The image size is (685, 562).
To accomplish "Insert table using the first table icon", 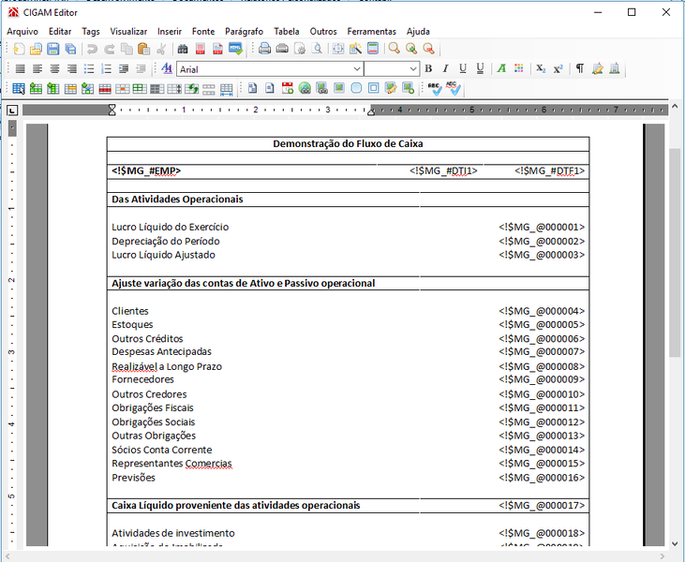I will [19, 89].
